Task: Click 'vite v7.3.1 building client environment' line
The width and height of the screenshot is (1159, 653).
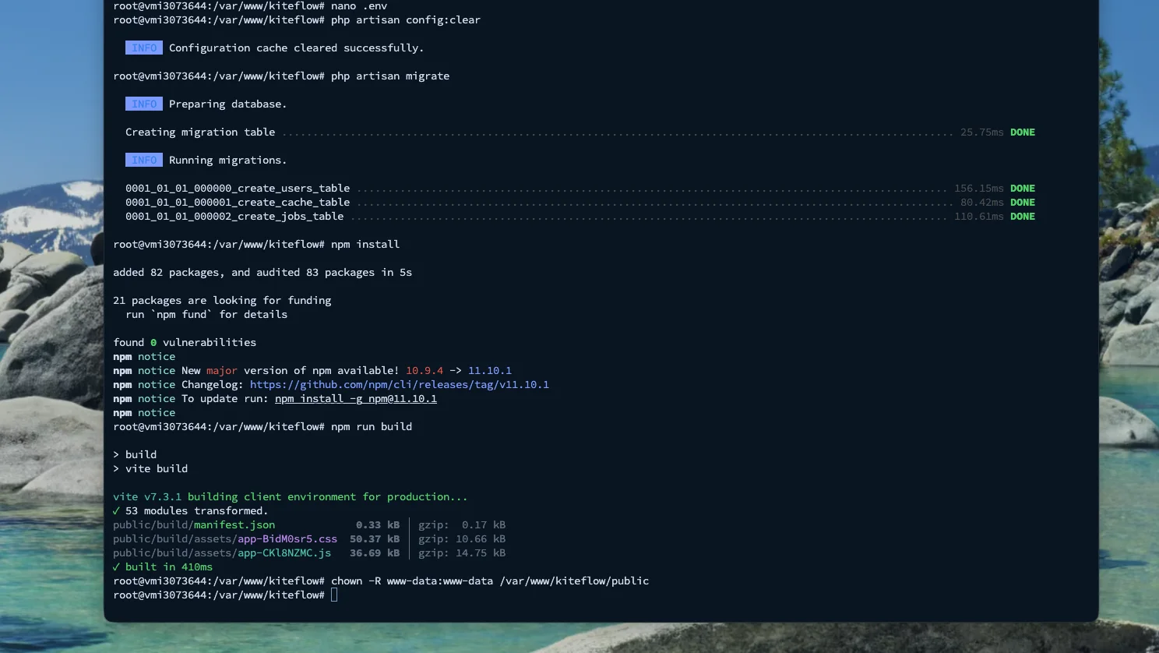Action: pyautogui.click(x=291, y=496)
